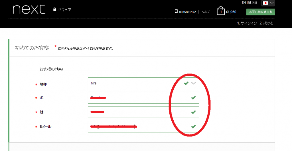Image resolution: width=292 pixels, height=151 pixels.
Task: Click into the Eメール email field
Action: click(143, 126)
